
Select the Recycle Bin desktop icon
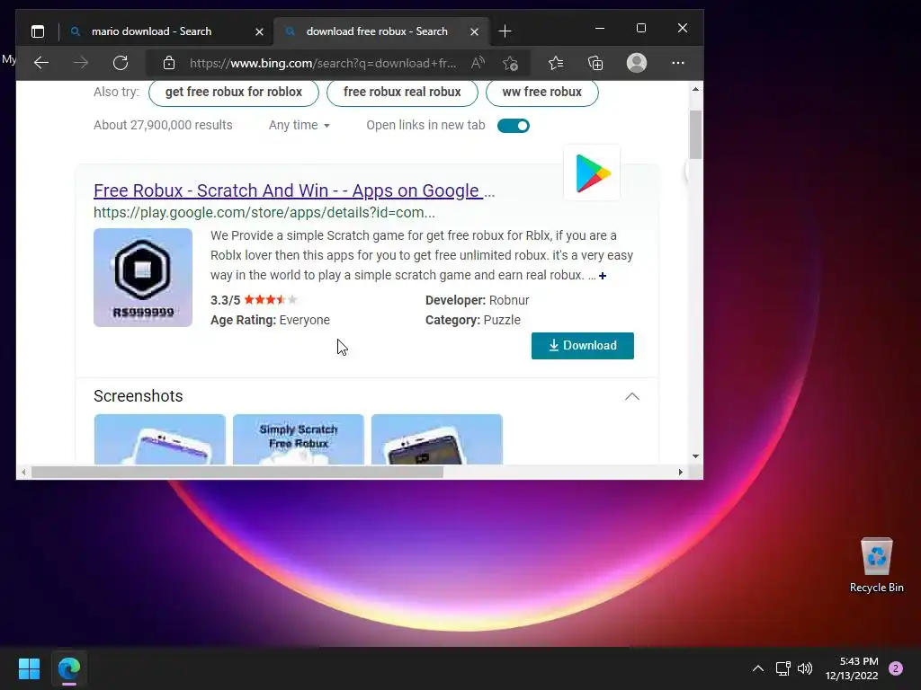(876, 565)
